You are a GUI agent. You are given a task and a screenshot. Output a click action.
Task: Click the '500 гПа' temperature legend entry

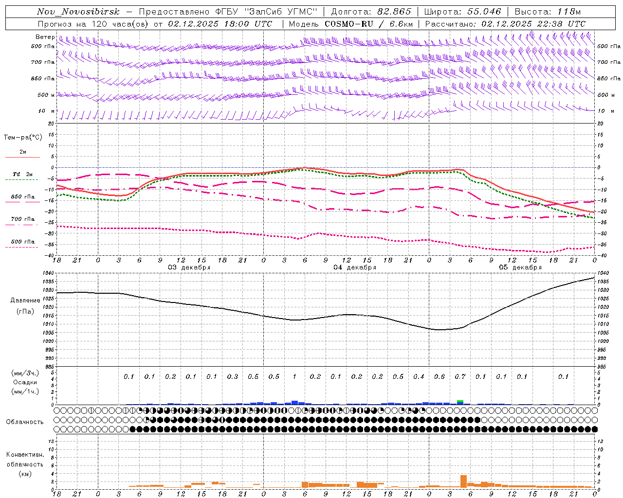pyautogui.click(x=23, y=241)
